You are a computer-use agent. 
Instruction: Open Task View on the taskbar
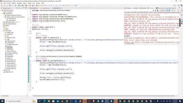39,101
